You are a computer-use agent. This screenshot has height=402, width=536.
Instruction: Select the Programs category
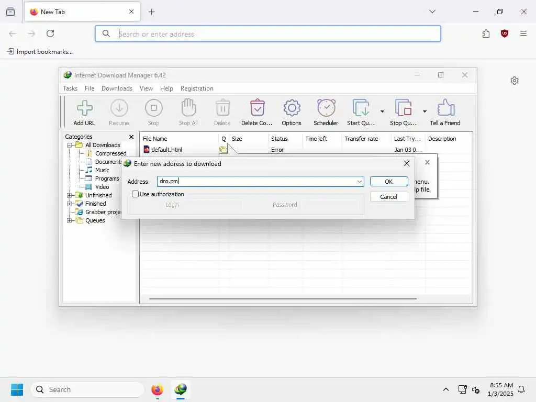[x=107, y=178]
